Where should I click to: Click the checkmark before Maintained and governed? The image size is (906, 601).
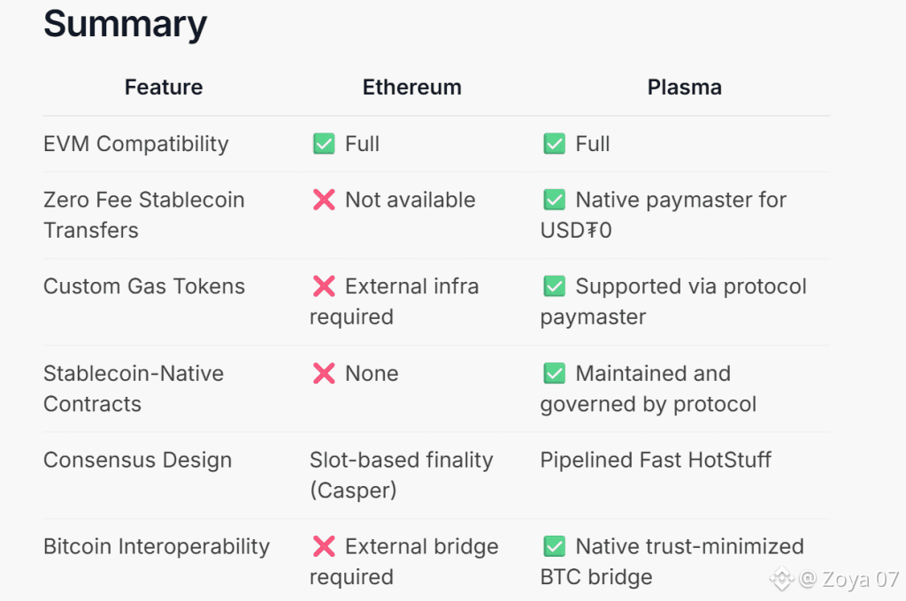(x=554, y=374)
